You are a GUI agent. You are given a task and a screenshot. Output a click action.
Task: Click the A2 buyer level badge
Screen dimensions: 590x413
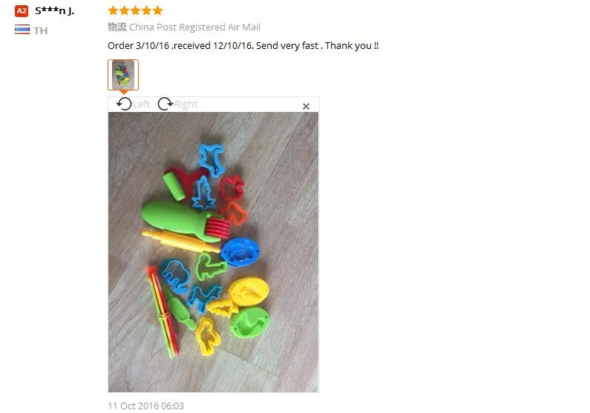click(x=22, y=11)
